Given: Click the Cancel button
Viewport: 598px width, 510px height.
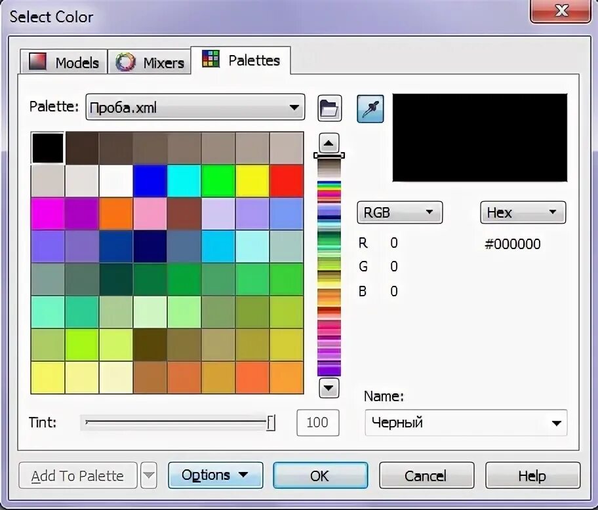Looking at the screenshot, I should pos(426,475).
